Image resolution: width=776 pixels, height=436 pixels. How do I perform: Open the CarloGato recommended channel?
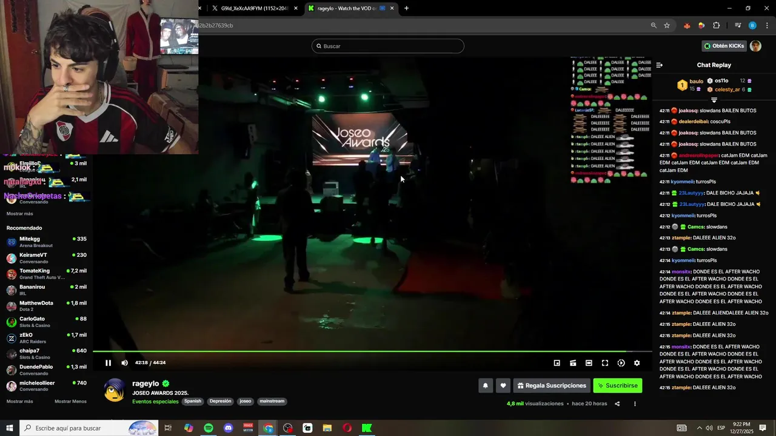coord(46,322)
